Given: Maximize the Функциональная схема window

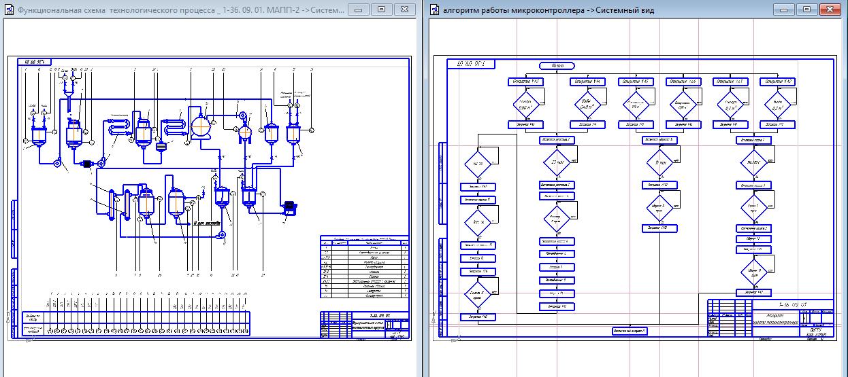Looking at the screenshot, I should [x=380, y=10].
